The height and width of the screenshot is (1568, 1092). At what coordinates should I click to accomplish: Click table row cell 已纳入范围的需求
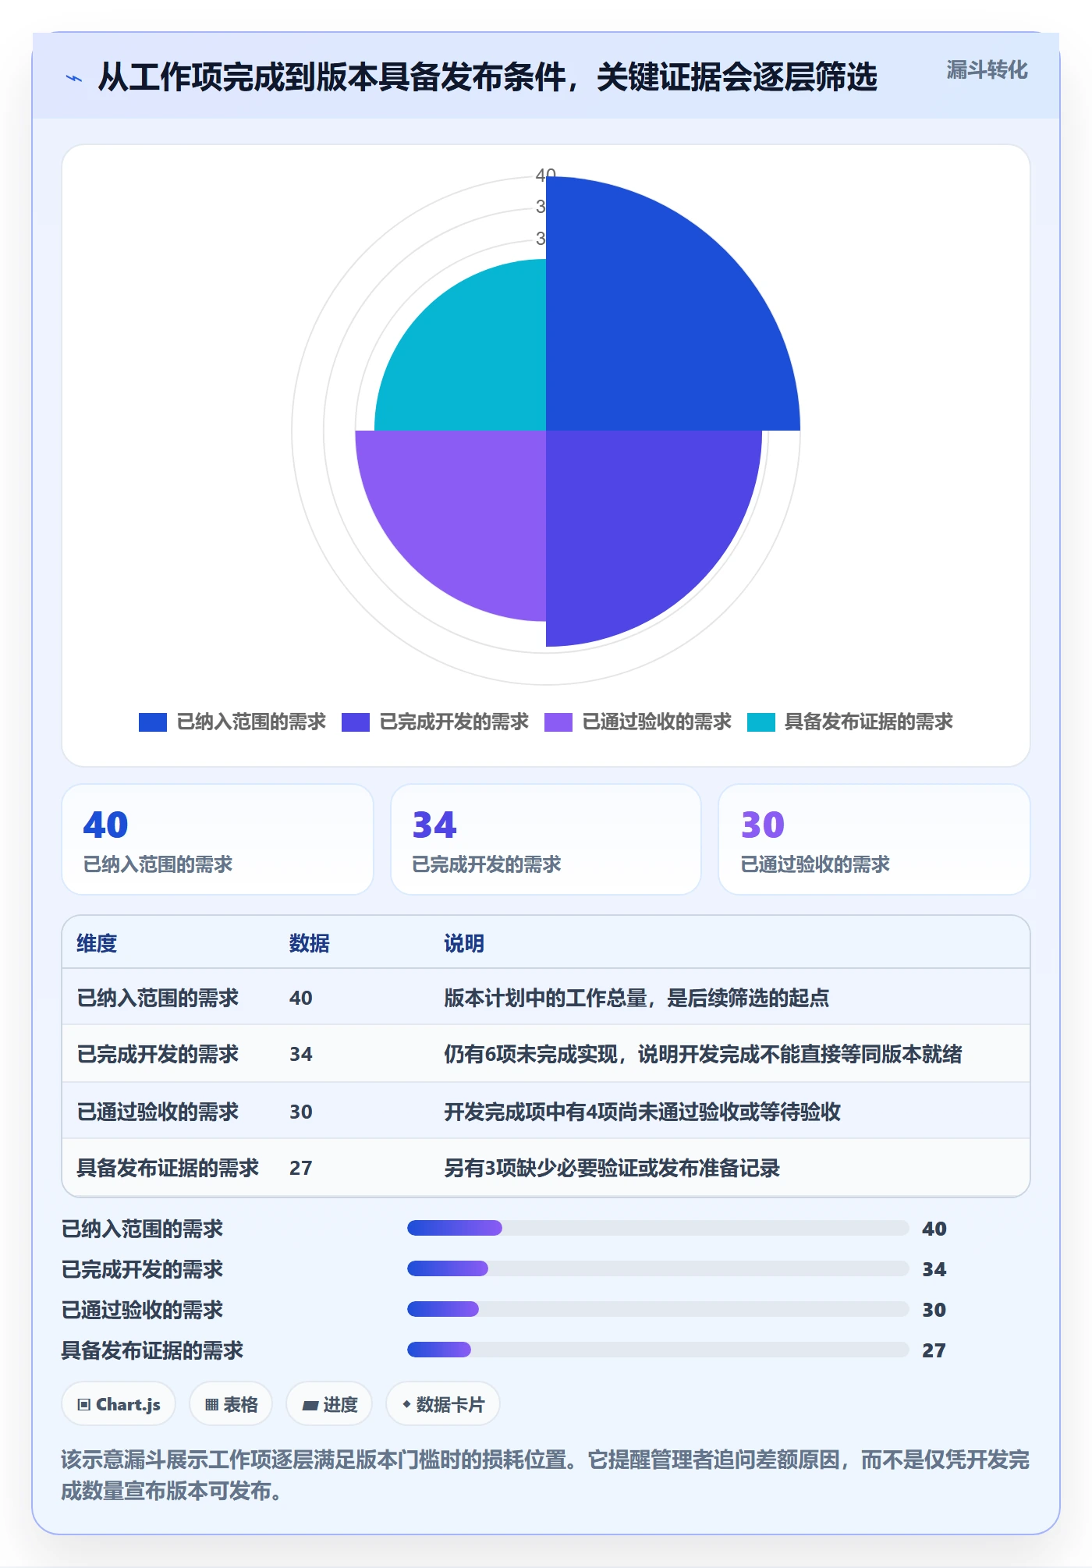158,998
